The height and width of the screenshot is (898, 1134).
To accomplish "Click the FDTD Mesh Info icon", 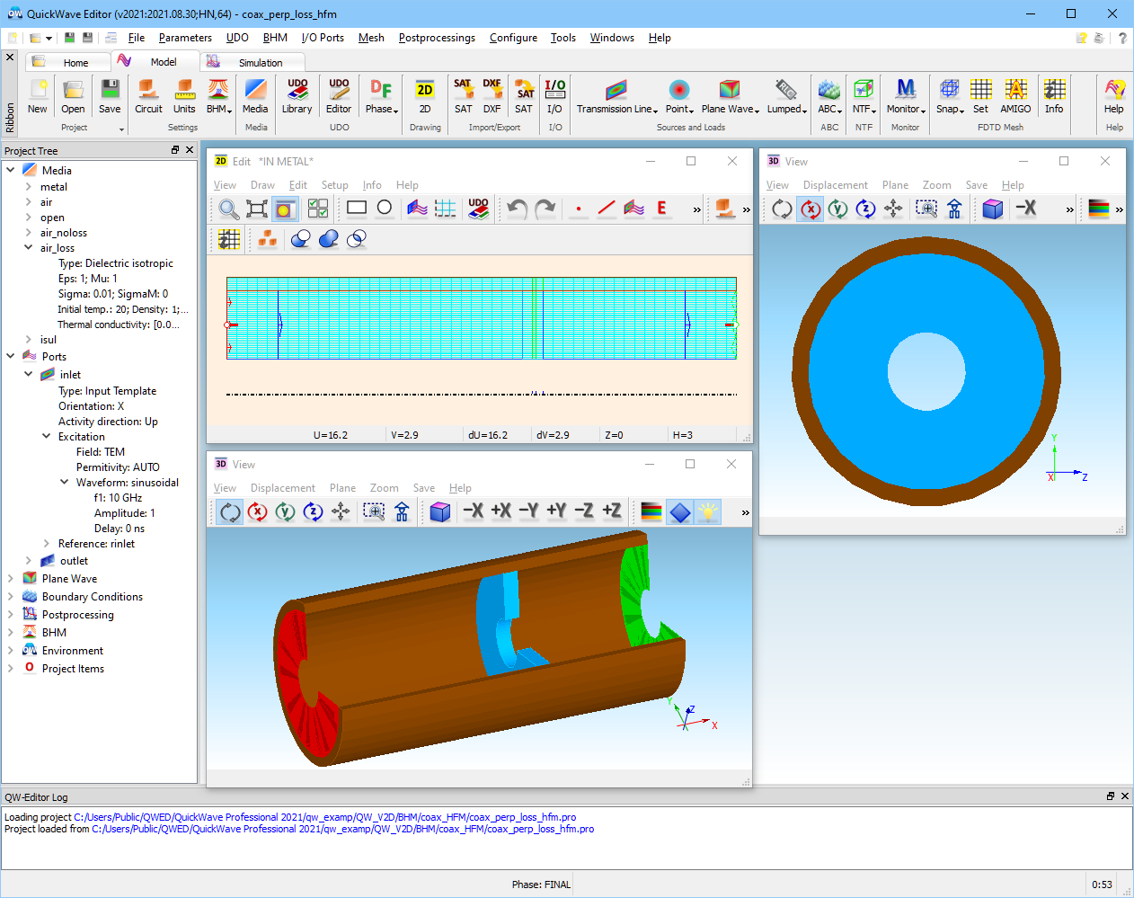I will [x=1054, y=96].
